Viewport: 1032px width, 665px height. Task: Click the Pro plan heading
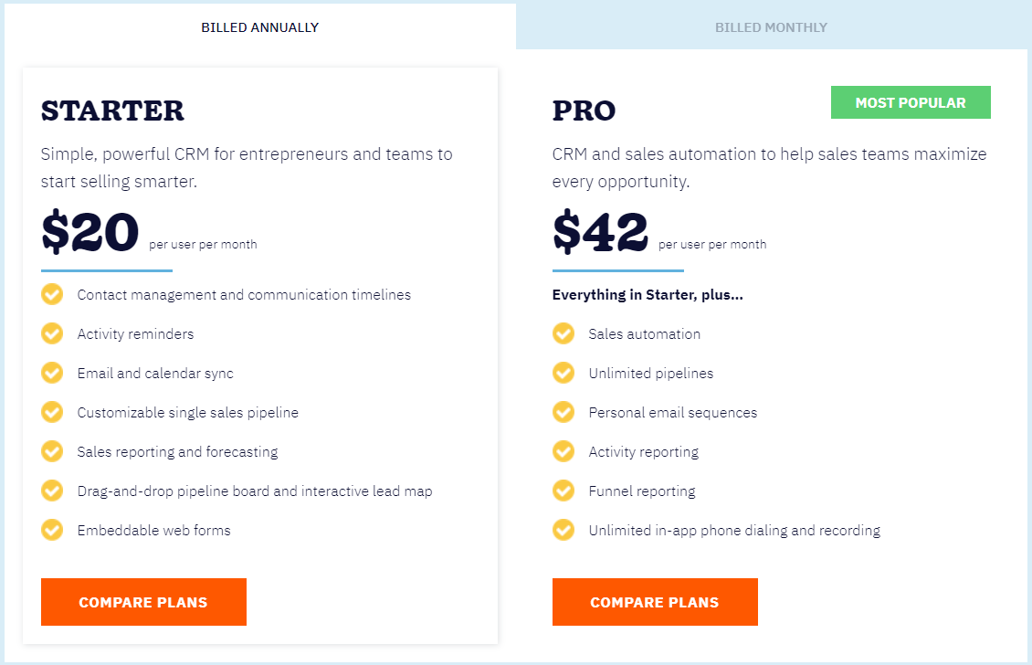[583, 110]
